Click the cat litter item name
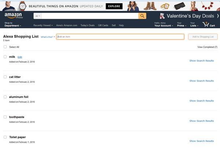Image resolution: width=220 pixels, height=150 pixels. (15, 77)
